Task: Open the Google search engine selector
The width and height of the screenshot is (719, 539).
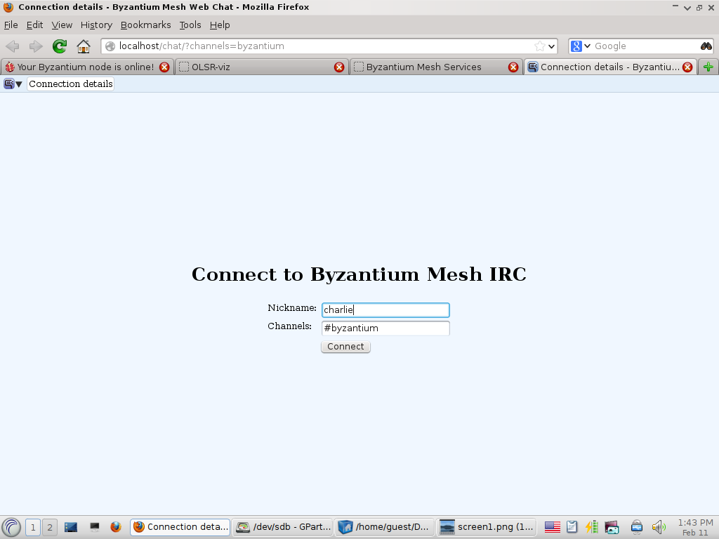Action: (x=581, y=46)
